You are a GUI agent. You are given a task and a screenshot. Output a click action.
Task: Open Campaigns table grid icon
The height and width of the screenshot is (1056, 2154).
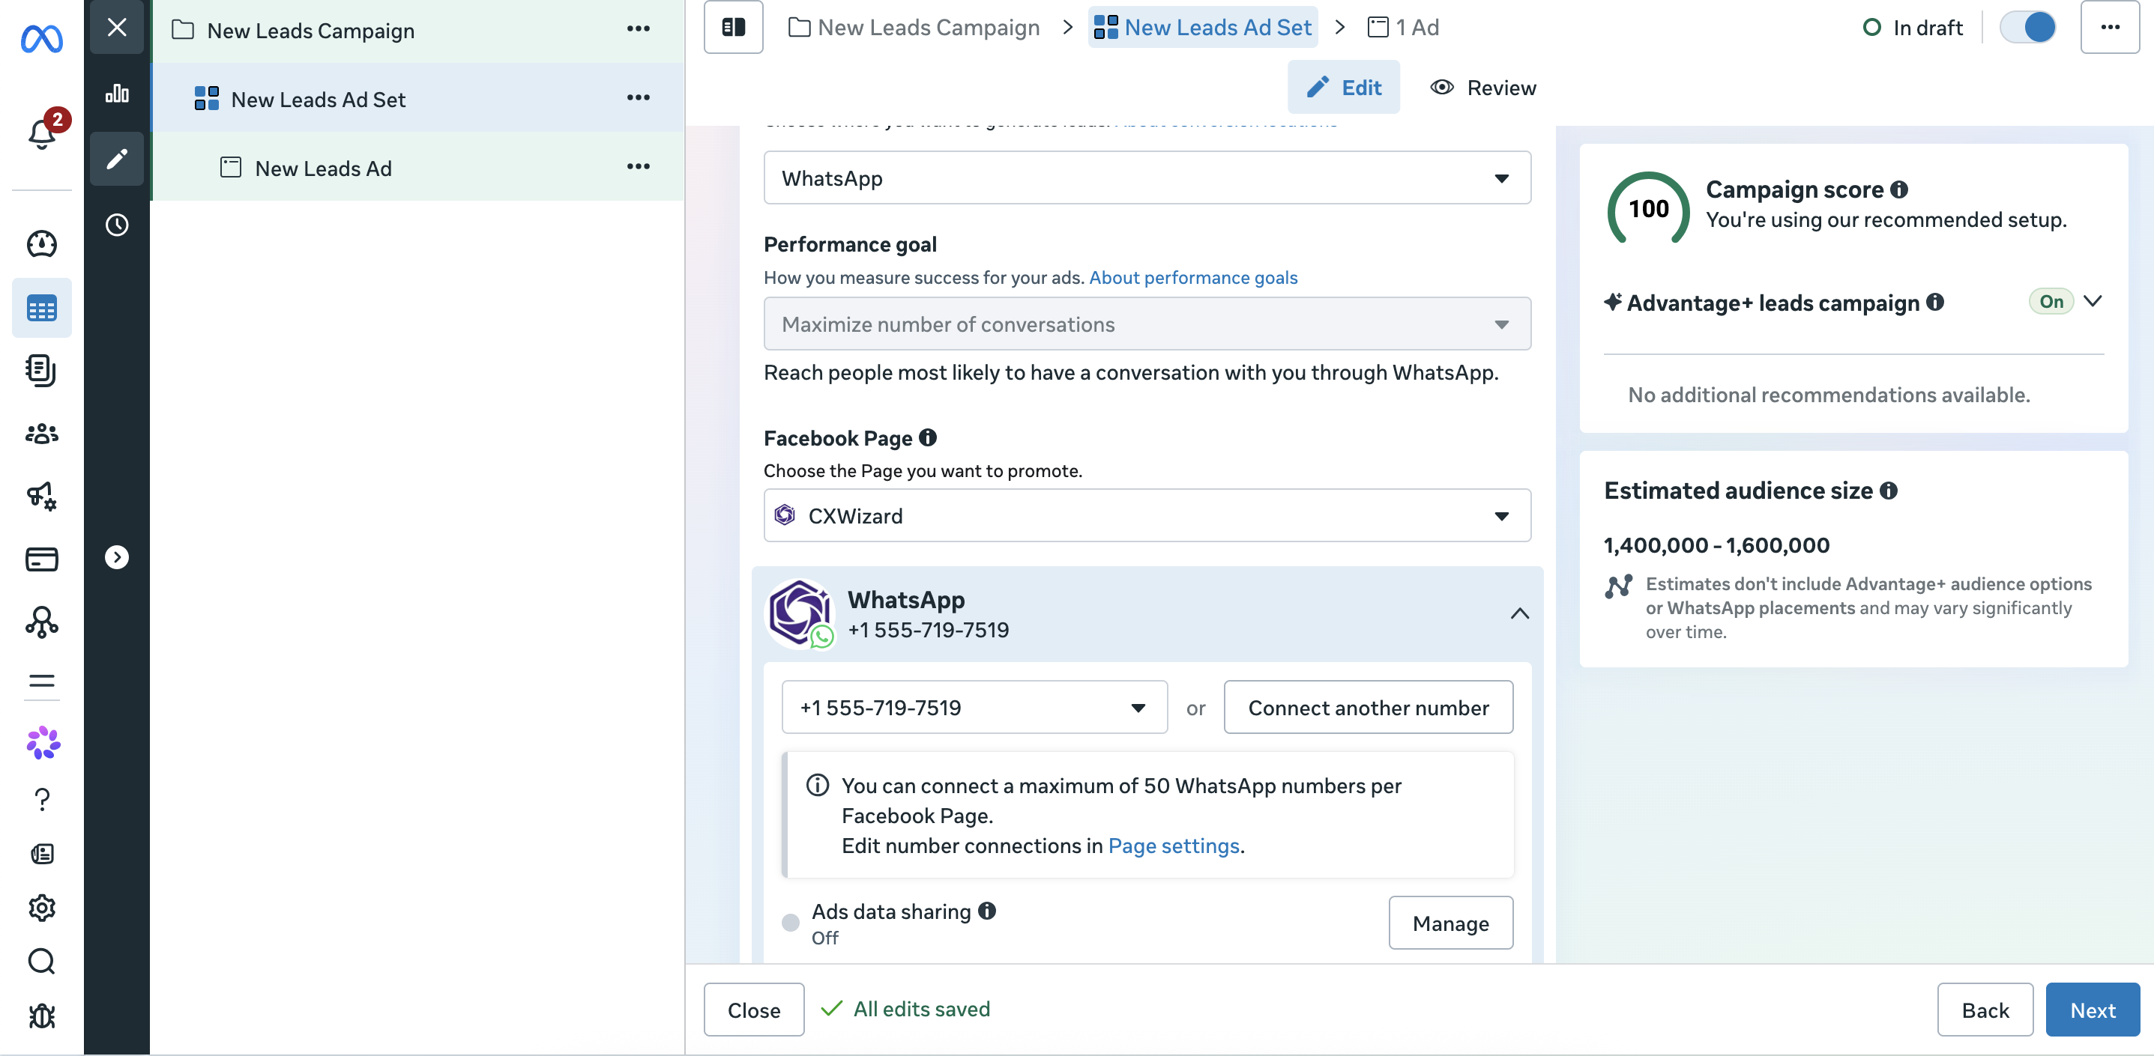[42, 309]
